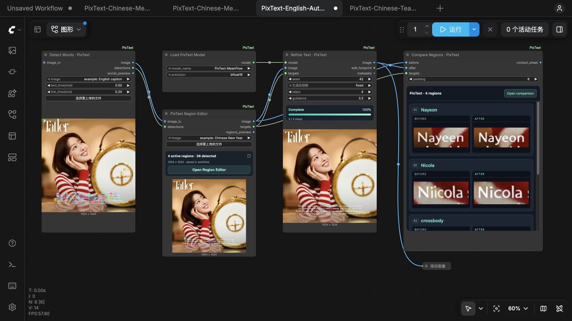Increase the queue batch count
This screenshot has width=572, height=321.
click(427, 26)
